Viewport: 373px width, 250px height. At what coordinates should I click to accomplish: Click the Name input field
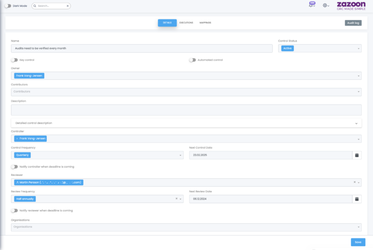141,48
